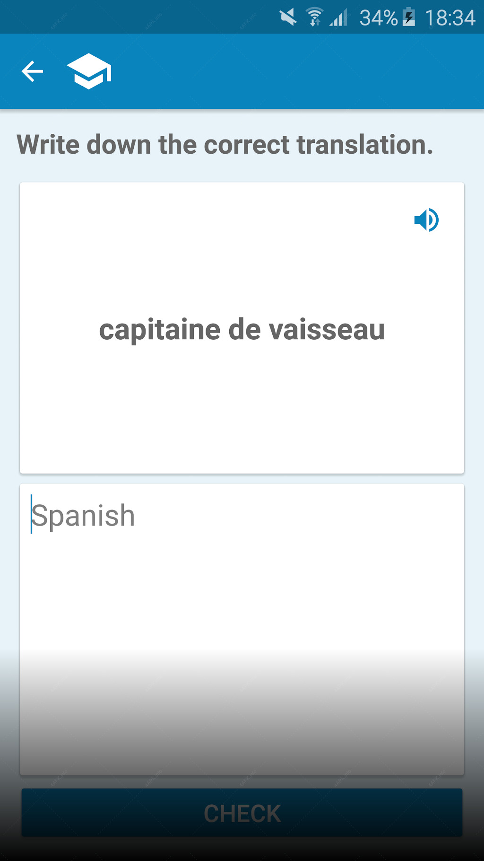Tap the text cursor in Spanish field
This screenshot has width=484, height=861.
click(31, 514)
